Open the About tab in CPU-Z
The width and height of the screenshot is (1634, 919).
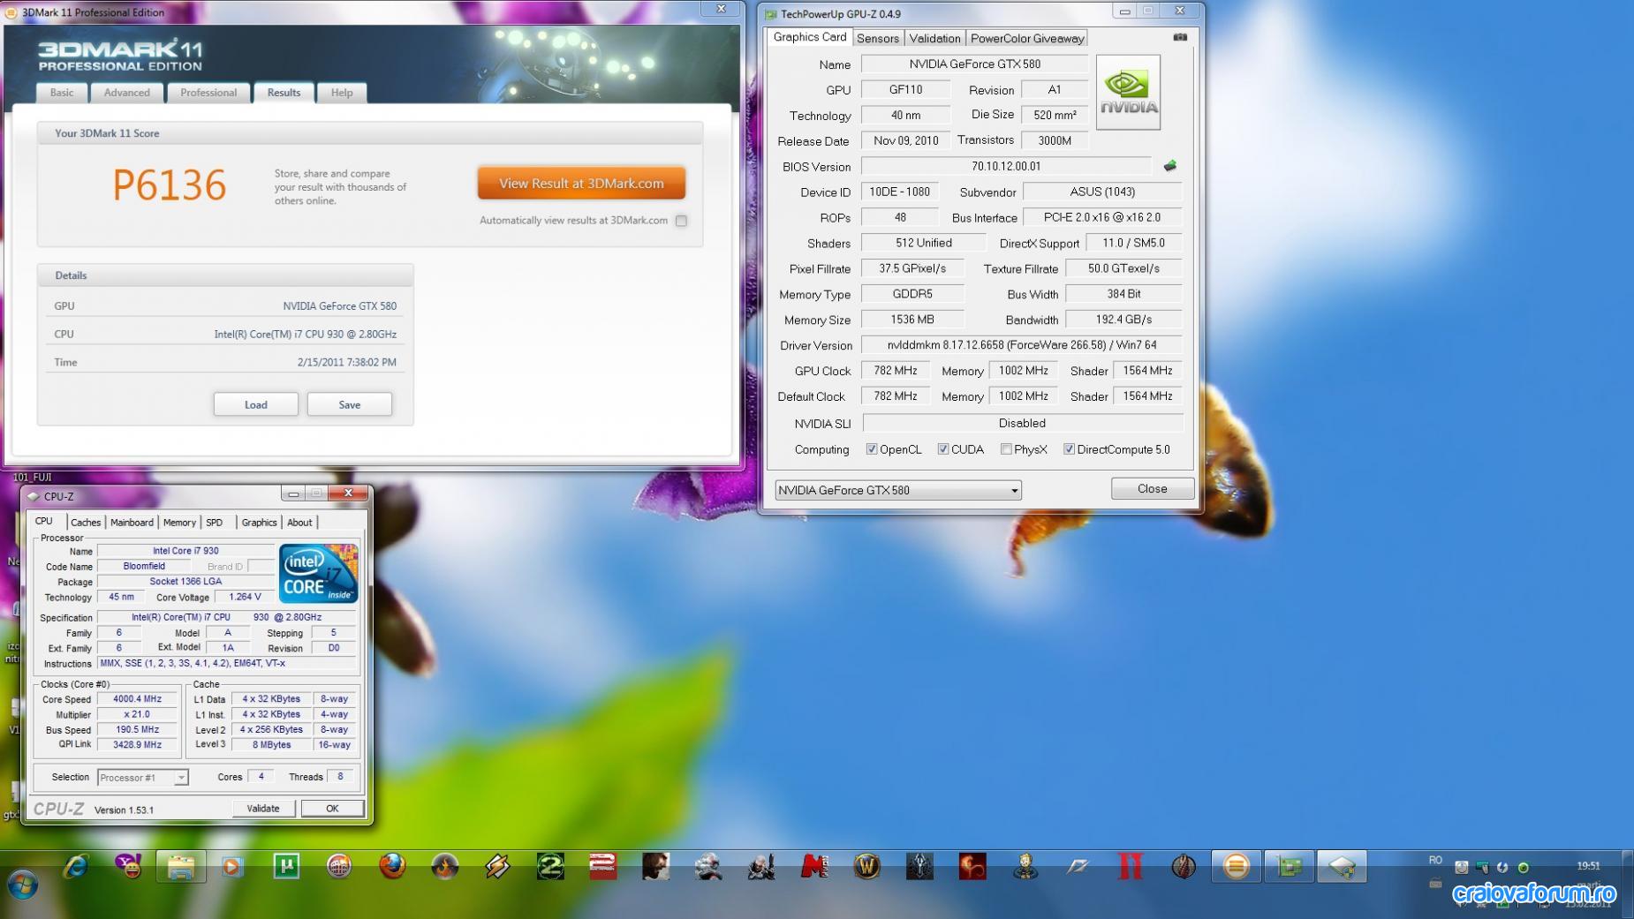pyautogui.click(x=299, y=523)
